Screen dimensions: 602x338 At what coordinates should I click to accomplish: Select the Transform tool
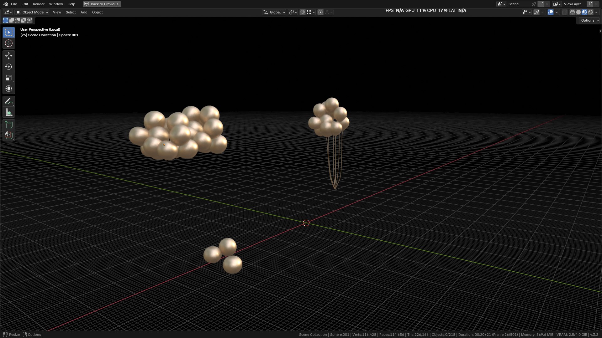[x=9, y=89]
